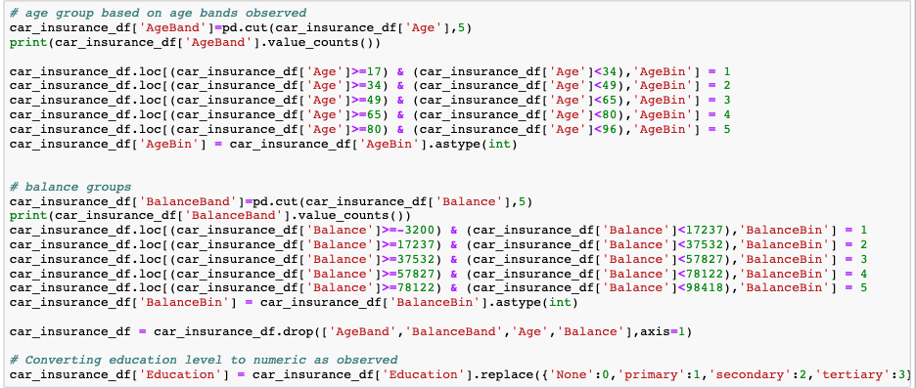Click the line assigning AgeBin = 1

click(x=370, y=71)
